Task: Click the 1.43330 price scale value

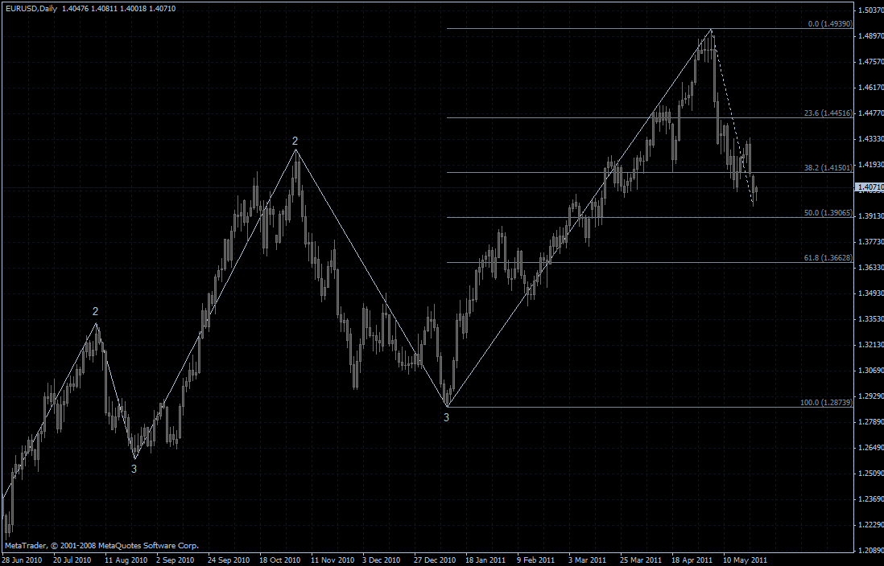Action: click(871, 139)
